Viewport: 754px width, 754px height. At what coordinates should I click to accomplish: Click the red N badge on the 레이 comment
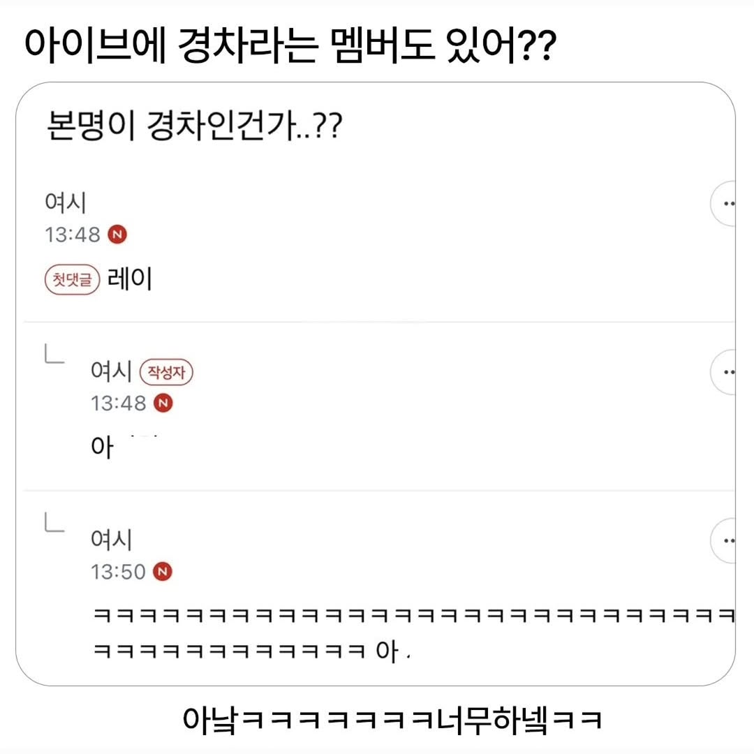point(117,235)
